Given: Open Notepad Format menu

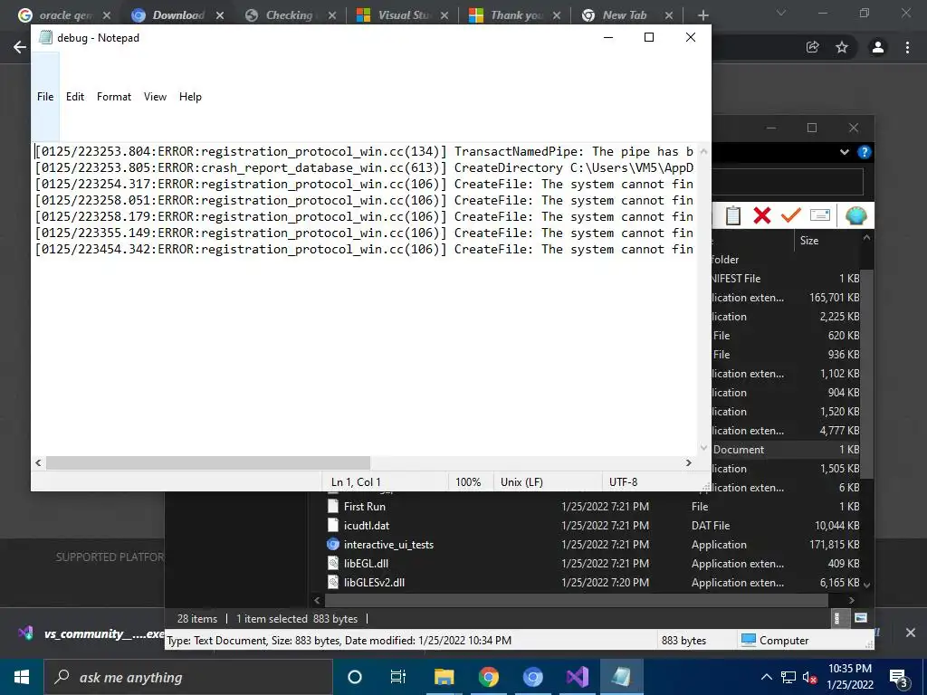Looking at the screenshot, I should tap(114, 96).
